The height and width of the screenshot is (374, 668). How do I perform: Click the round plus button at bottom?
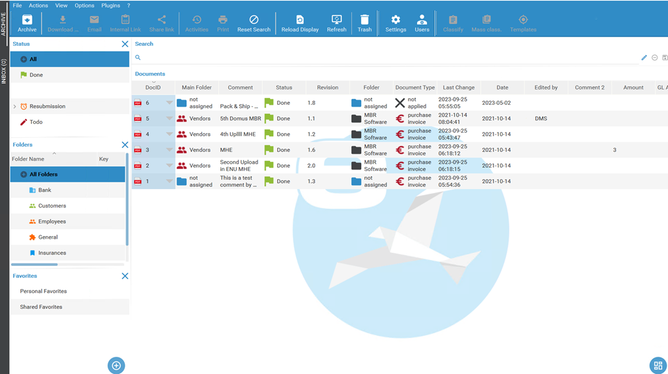[116, 365]
